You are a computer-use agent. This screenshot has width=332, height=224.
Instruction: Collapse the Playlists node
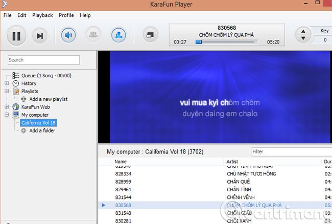coord(7,91)
